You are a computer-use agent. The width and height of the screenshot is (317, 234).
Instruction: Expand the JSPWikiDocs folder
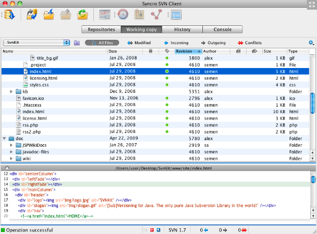[12, 145]
